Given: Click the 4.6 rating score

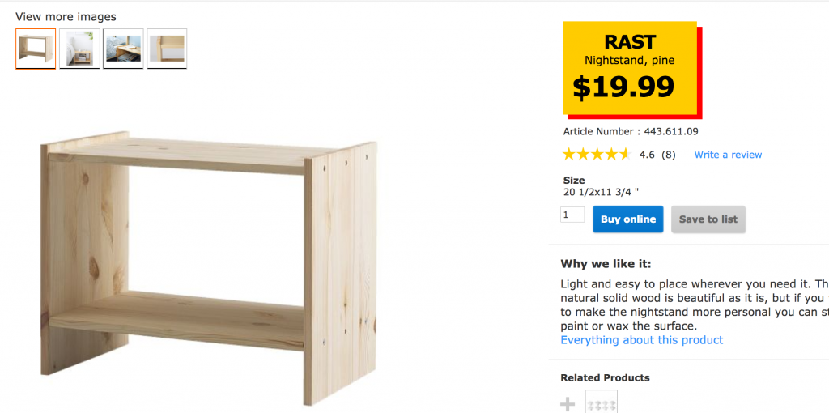Looking at the screenshot, I should point(647,155).
